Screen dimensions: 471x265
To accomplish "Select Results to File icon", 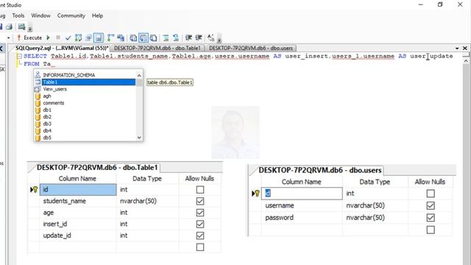I will (154, 38).
